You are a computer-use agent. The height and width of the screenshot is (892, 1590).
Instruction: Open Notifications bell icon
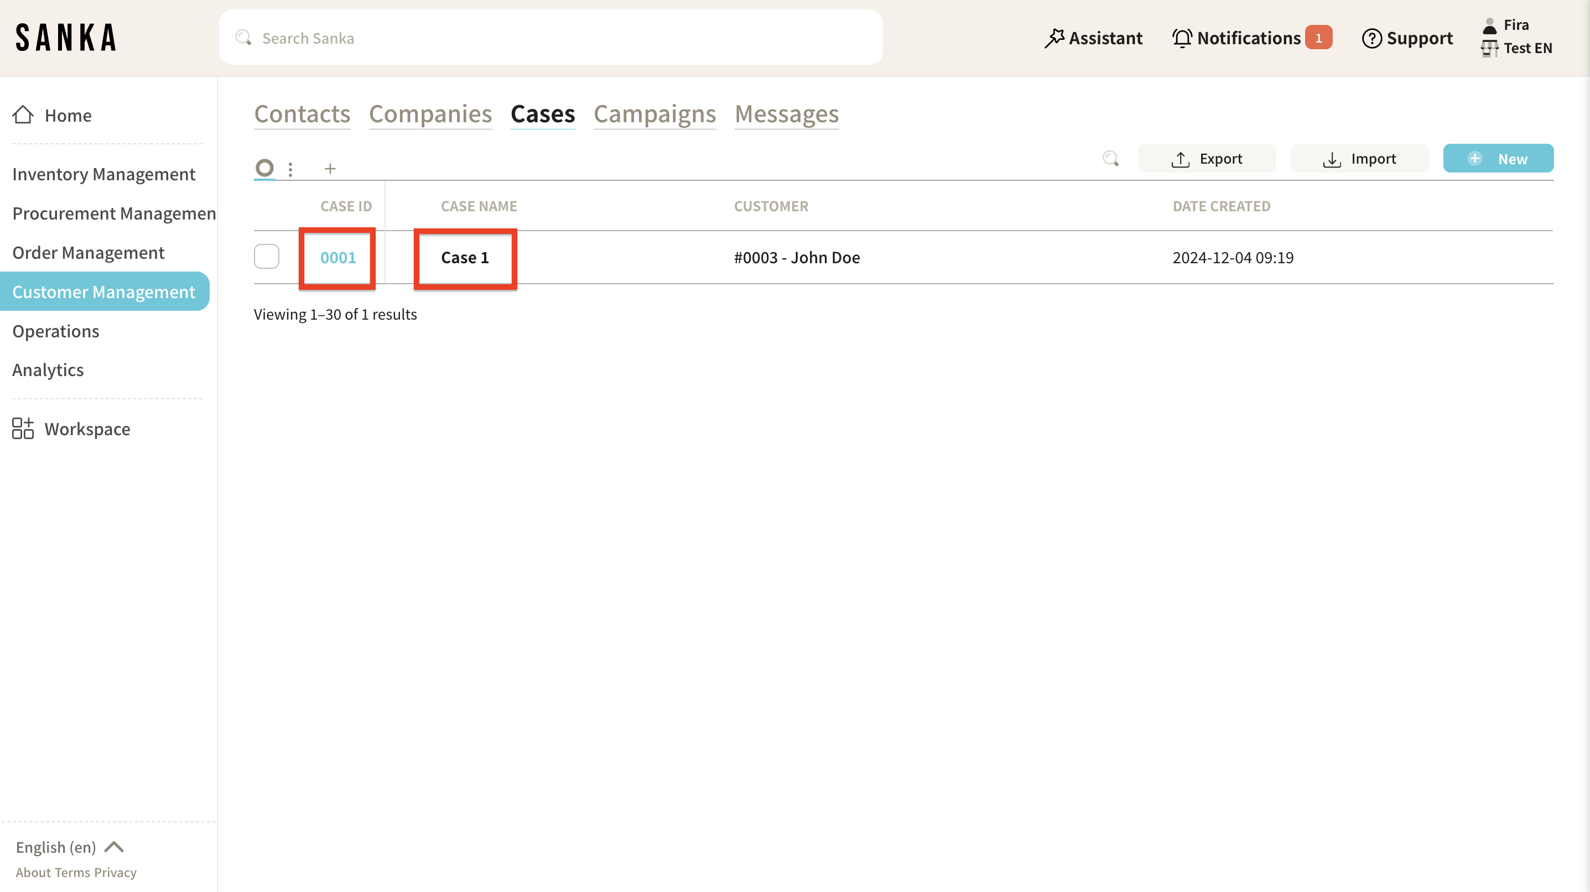(1181, 38)
